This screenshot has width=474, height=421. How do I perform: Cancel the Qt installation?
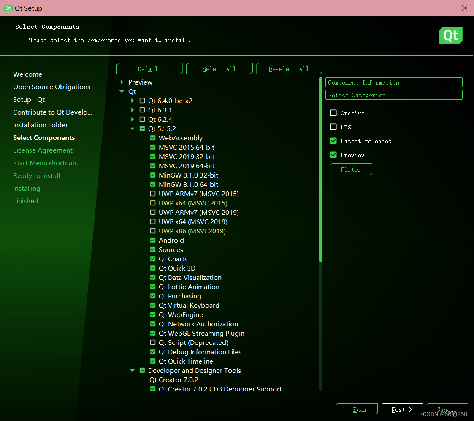tap(447, 410)
